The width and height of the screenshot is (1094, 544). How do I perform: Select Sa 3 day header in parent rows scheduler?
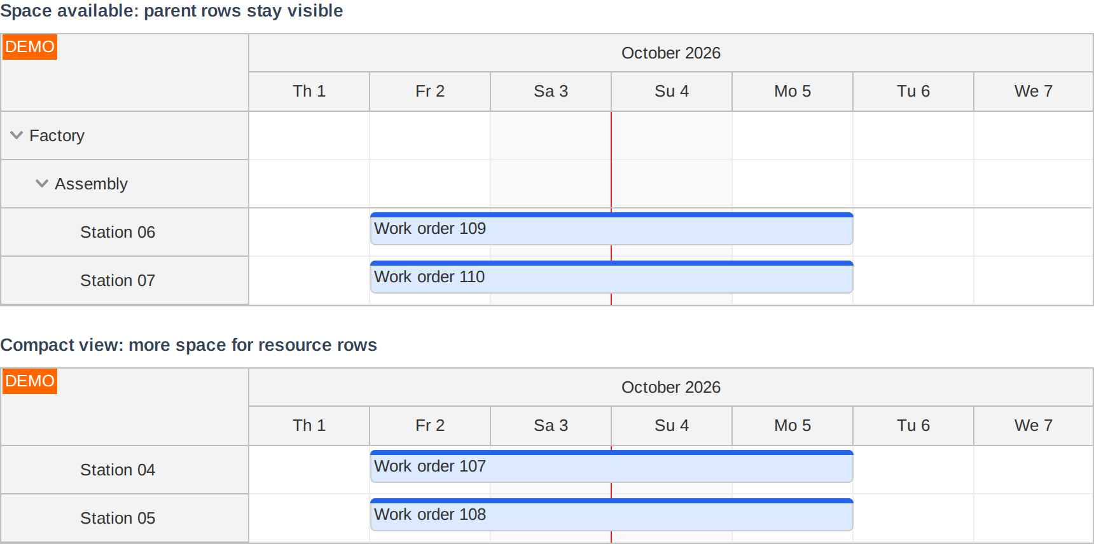pyautogui.click(x=551, y=92)
